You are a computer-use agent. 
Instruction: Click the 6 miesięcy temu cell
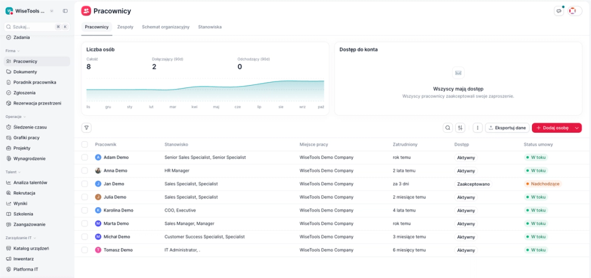pyautogui.click(x=410, y=250)
